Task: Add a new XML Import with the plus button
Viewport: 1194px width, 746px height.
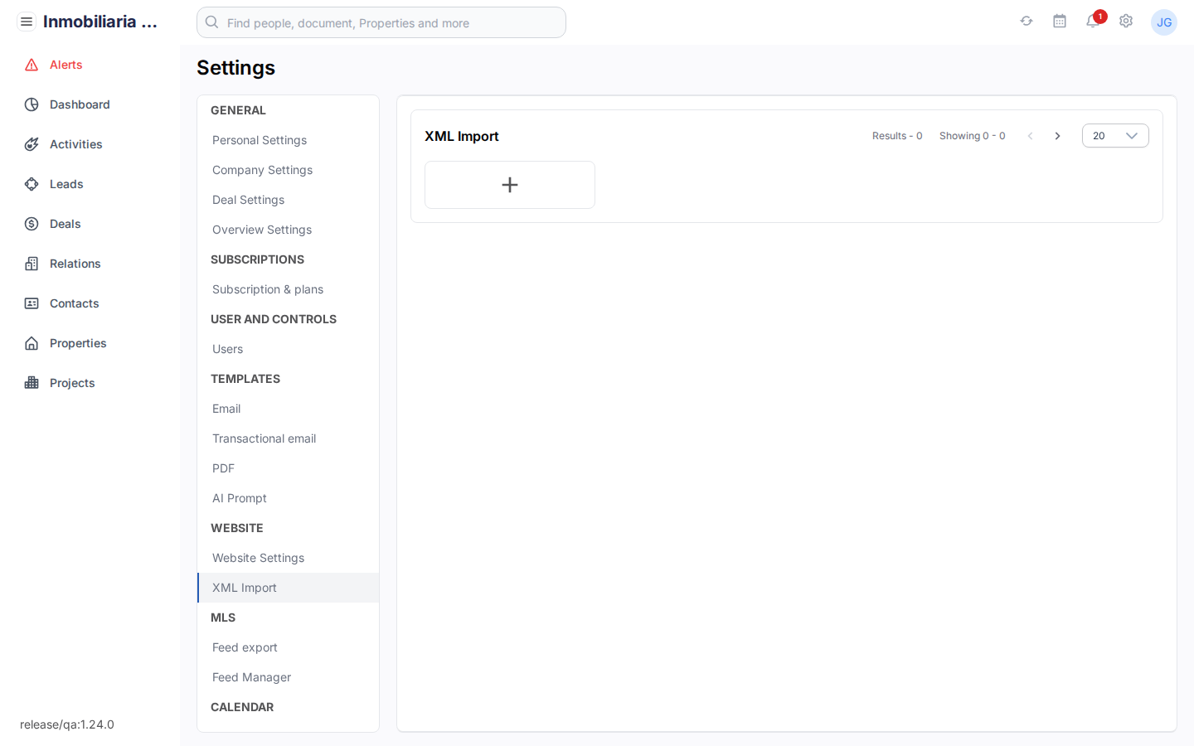Action: [509, 185]
